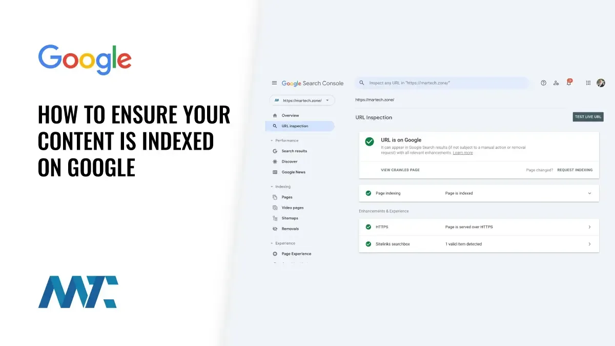Click the Page is served over HTTPS text
615x346 pixels.
(469, 227)
